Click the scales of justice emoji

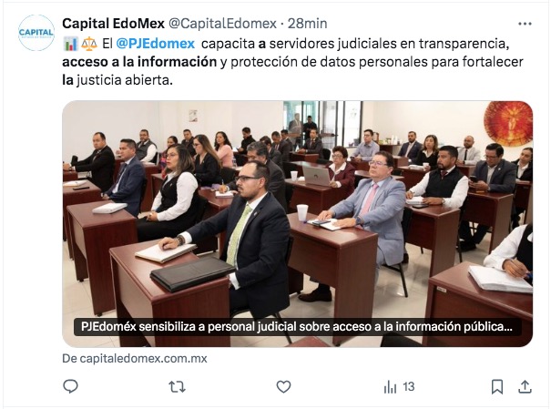[x=89, y=44]
